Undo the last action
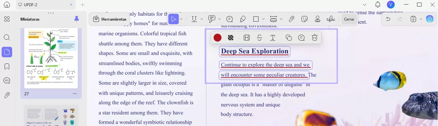This screenshot has width=438, height=126. [388, 19]
